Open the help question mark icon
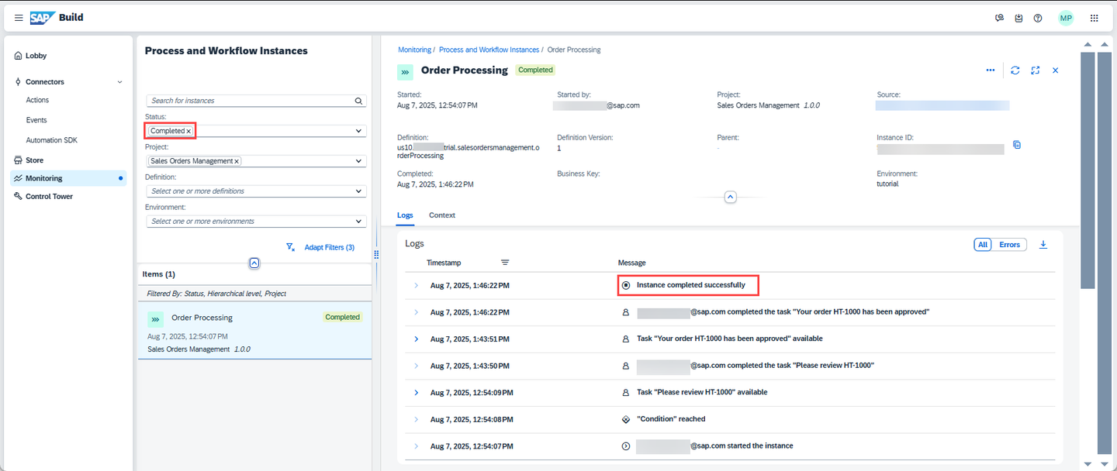The height and width of the screenshot is (471, 1117). (1038, 18)
